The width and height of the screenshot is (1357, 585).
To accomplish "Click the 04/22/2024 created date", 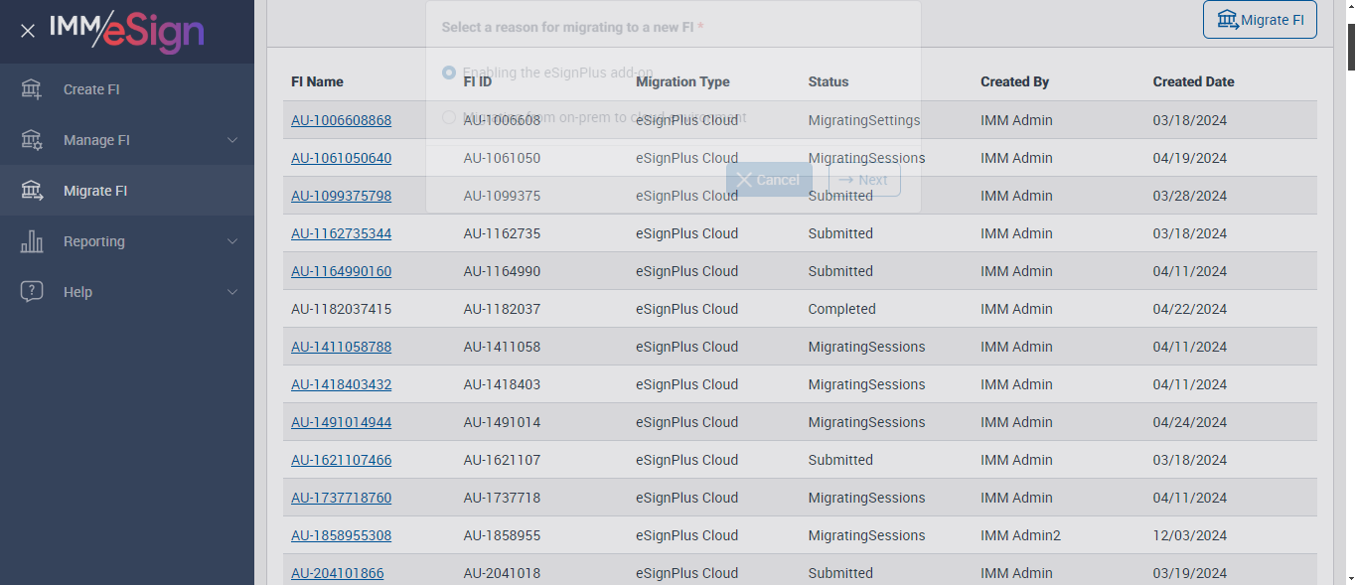I will click(x=1190, y=309).
